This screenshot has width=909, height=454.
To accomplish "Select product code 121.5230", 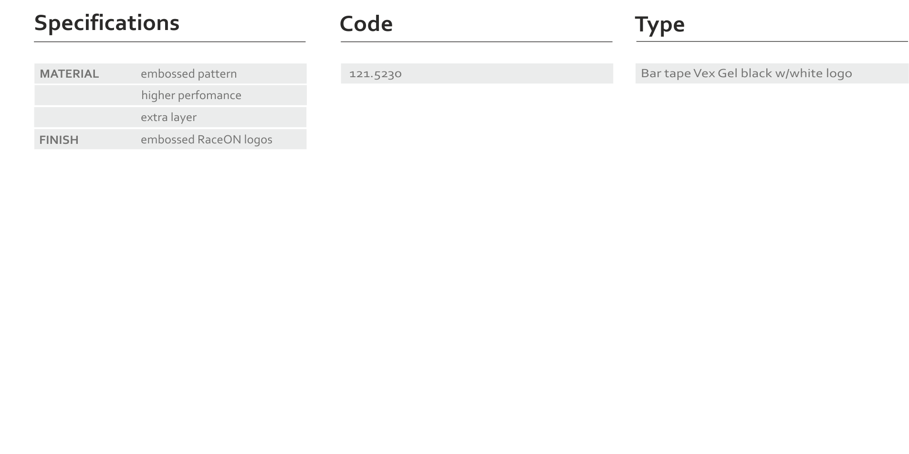I will click(376, 74).
